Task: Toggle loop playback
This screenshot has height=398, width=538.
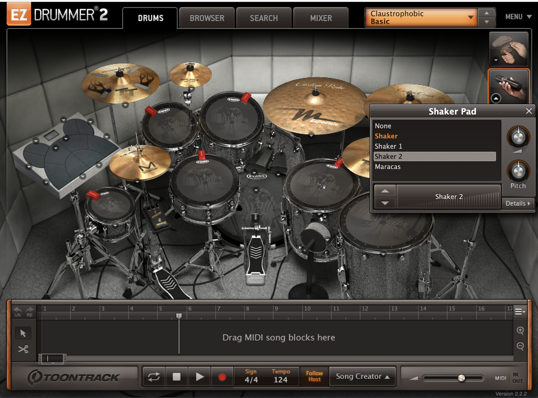Action: coord(154,376)
